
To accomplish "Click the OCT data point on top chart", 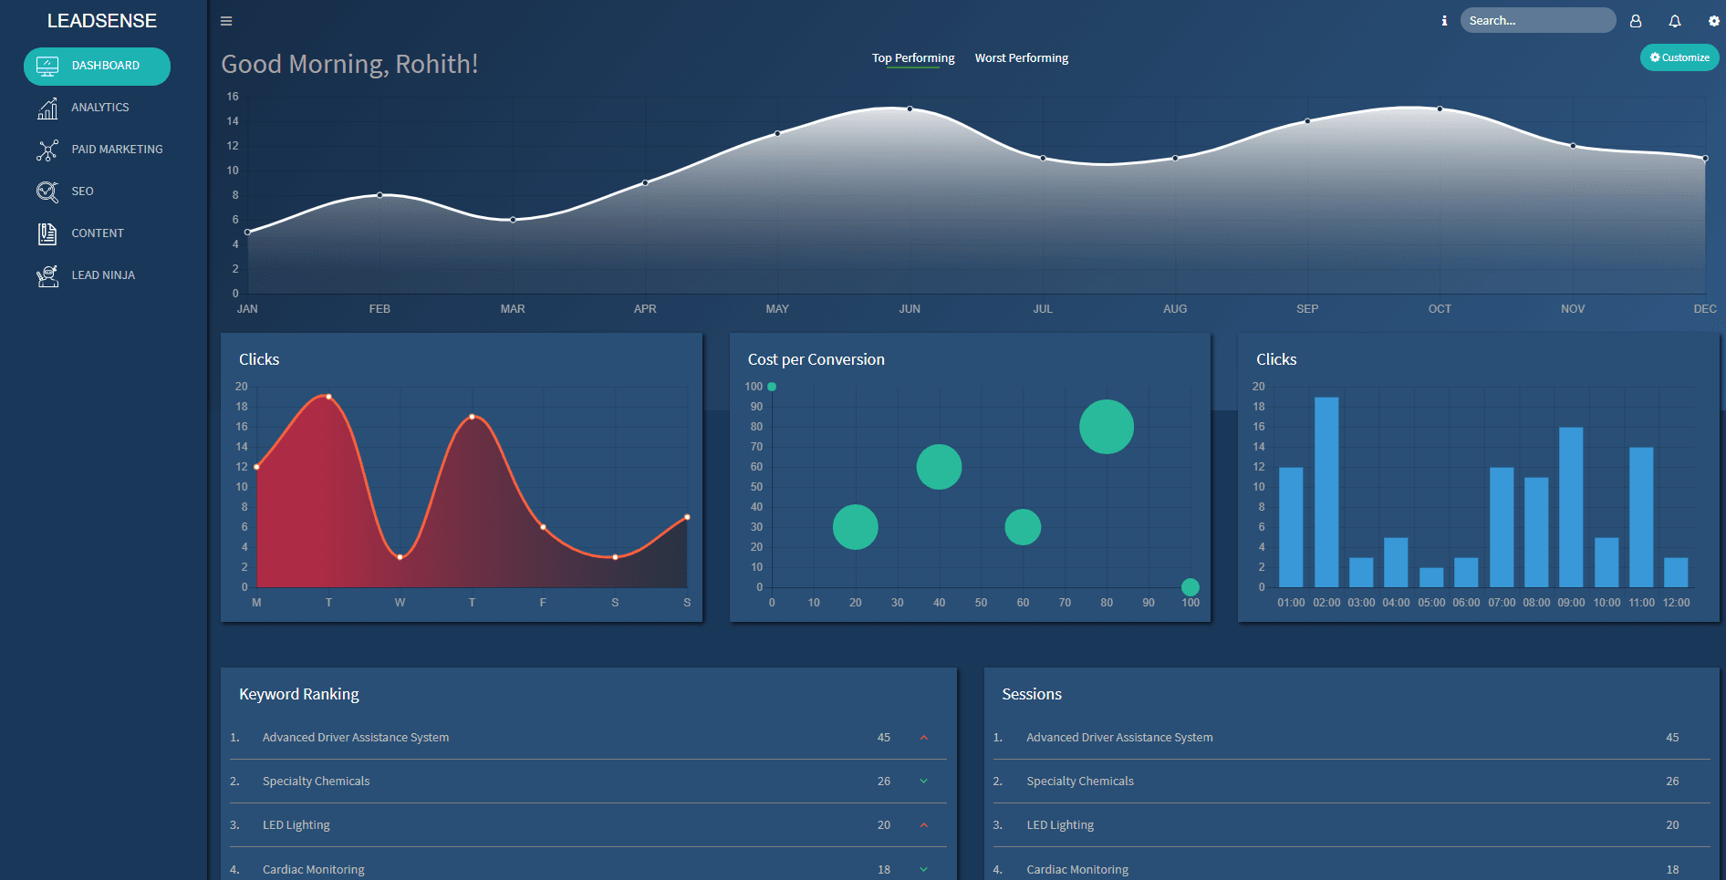I will tap(1440, 109).
